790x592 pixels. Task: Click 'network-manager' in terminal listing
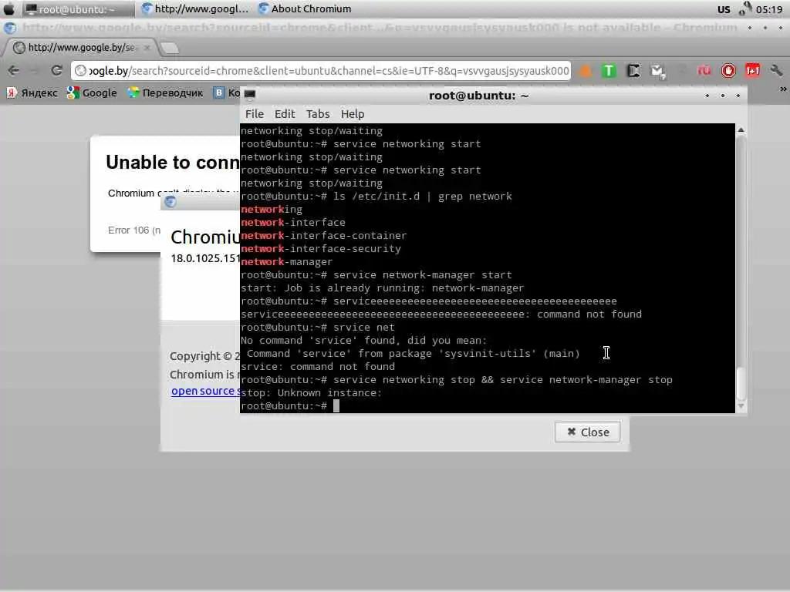(287, 262)
